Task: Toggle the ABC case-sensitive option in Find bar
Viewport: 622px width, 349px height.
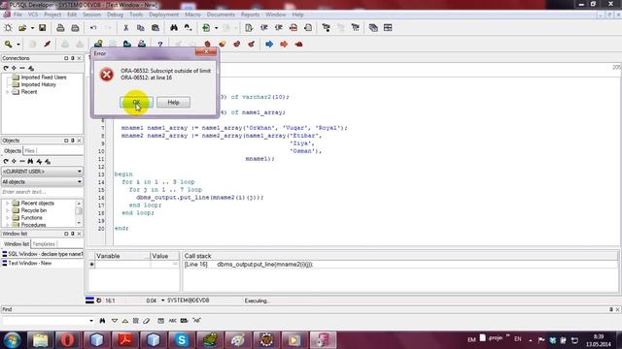Action: tap(173, 321)
